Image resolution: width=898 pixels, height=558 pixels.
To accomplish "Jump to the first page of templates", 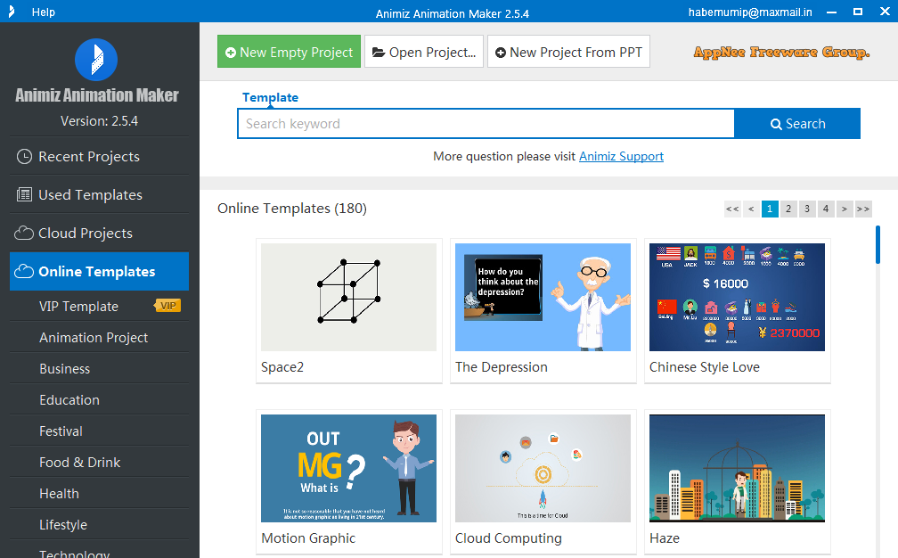I will (x=732, y=209).
